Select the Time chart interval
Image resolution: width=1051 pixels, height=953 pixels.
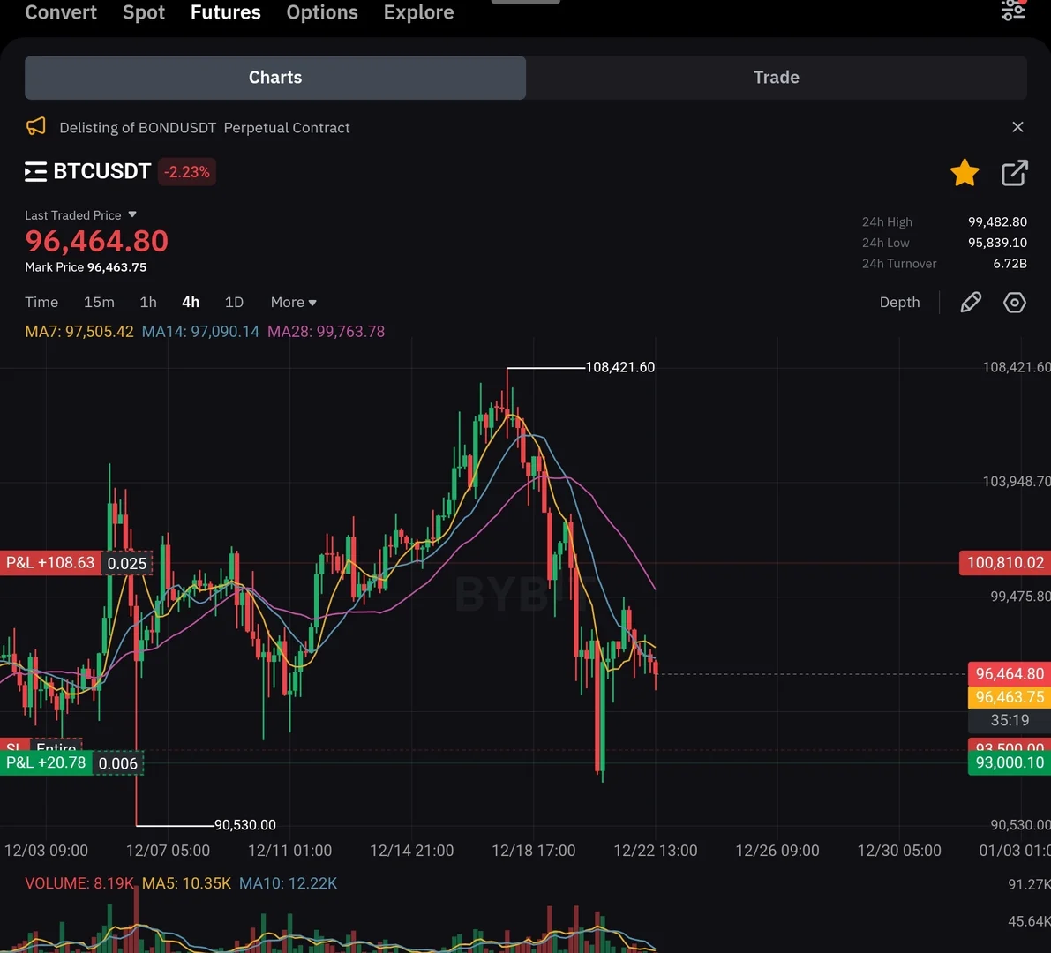coord(41,303)
